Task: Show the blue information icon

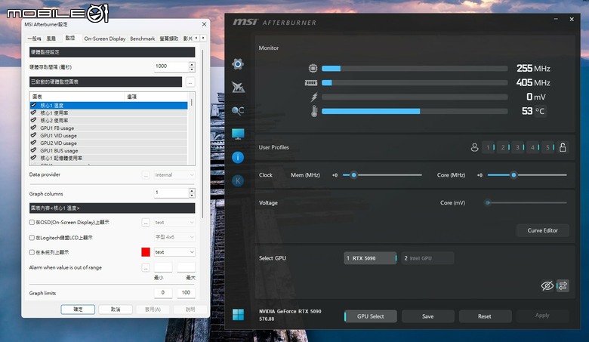Action: 238,157
